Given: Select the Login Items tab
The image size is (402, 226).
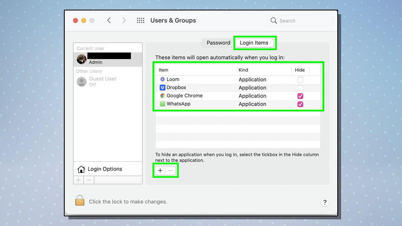Looking at the screenshot, I should pos(255,43).
